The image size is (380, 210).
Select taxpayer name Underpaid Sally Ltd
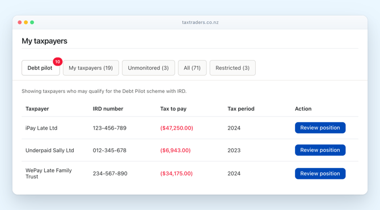coord(50,150)
